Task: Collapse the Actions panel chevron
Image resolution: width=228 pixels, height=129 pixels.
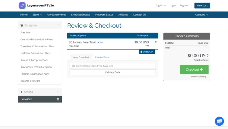Action: click(58, 92)
